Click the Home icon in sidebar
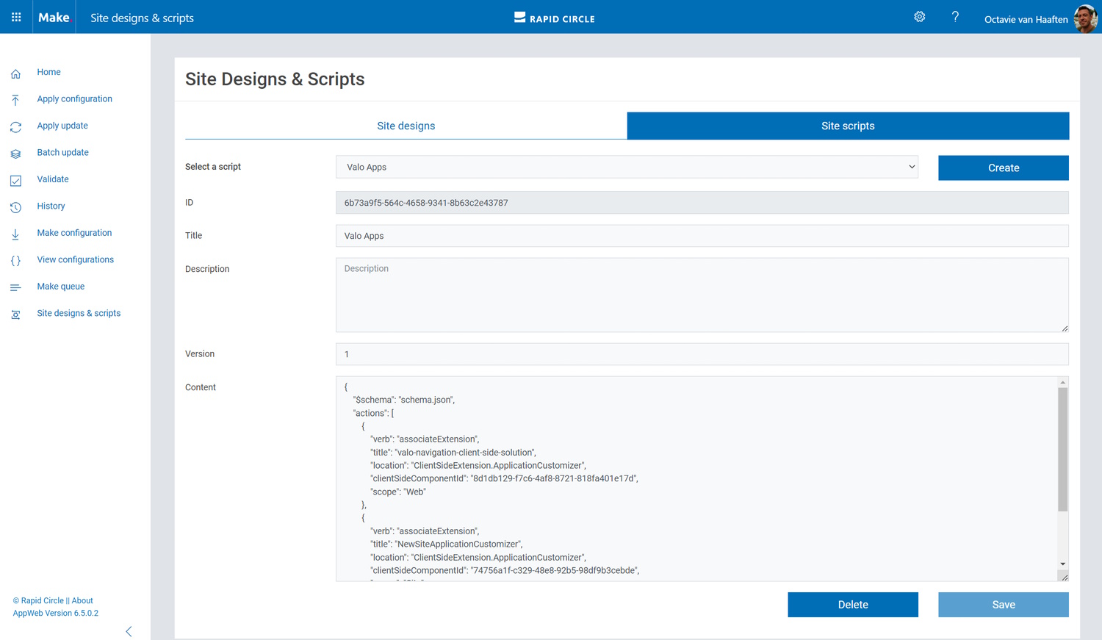This screenshot has height=640, width=1102. 15,73
